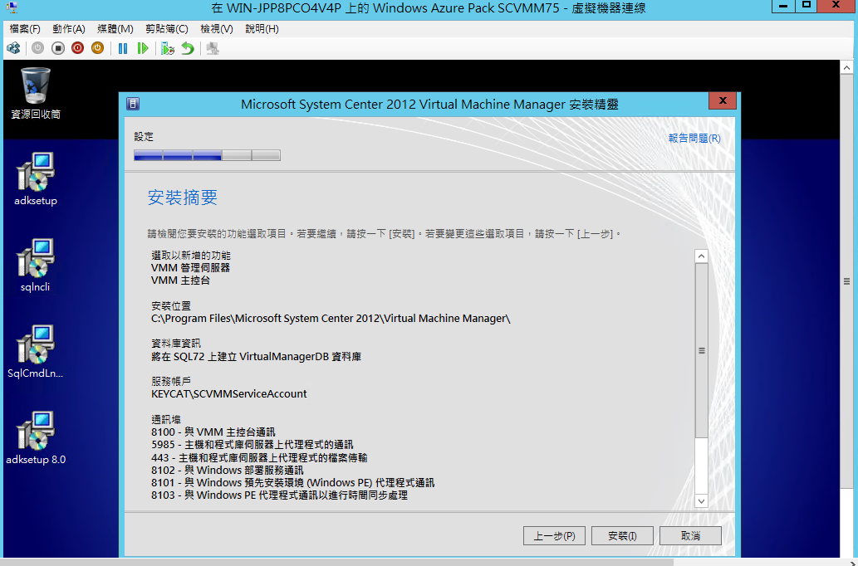This screenshot has width=858, height=566.
Task: Click the summary list scrollbar thumb
Action: pos(701,350)
